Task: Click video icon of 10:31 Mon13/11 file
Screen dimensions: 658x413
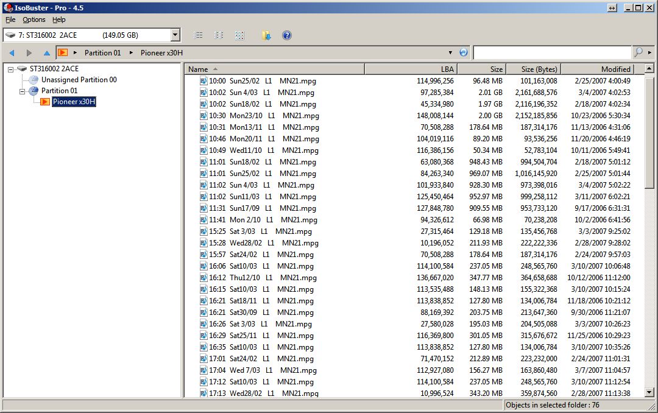Action: pos(203,127)
